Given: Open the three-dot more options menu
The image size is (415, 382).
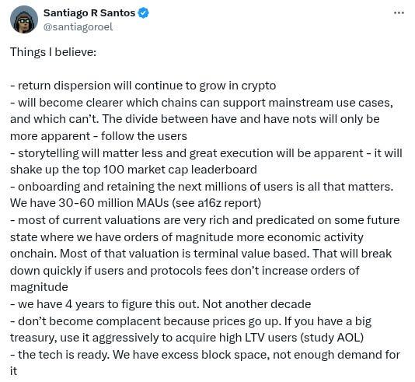Looking at the screenshot, I should (x=399, y=12).
